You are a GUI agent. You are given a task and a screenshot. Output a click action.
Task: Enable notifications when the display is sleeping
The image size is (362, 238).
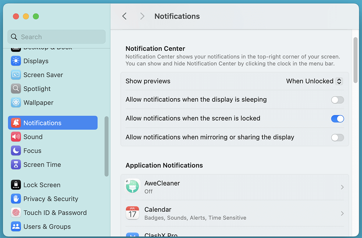tap(337, 100)
